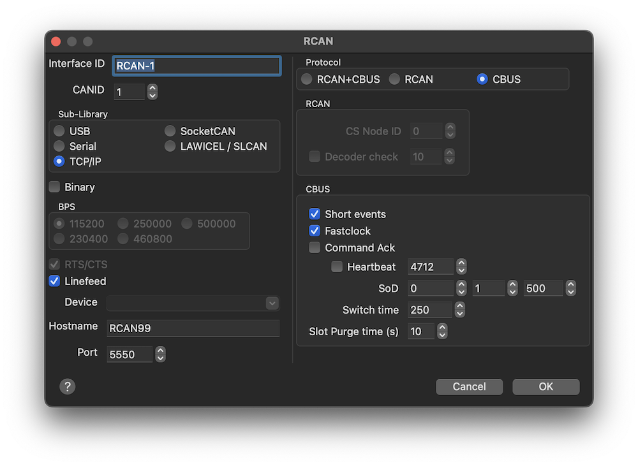Open help with the question mark button
This screenshot has width=638, height=466.
(x=67, y=386)
